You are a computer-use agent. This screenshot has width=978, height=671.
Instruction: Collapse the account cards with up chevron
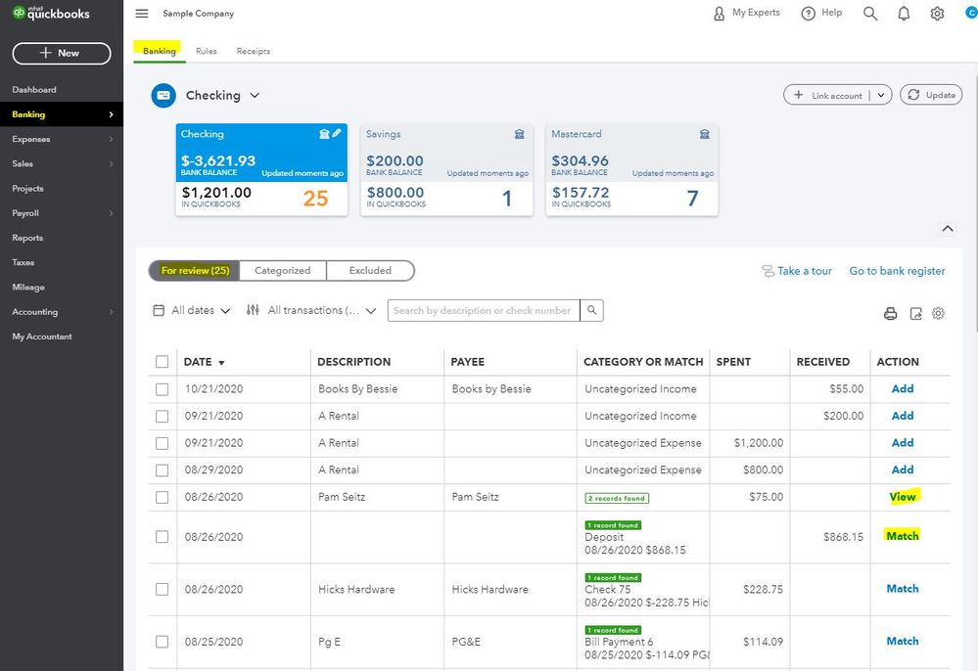(948, 229)
